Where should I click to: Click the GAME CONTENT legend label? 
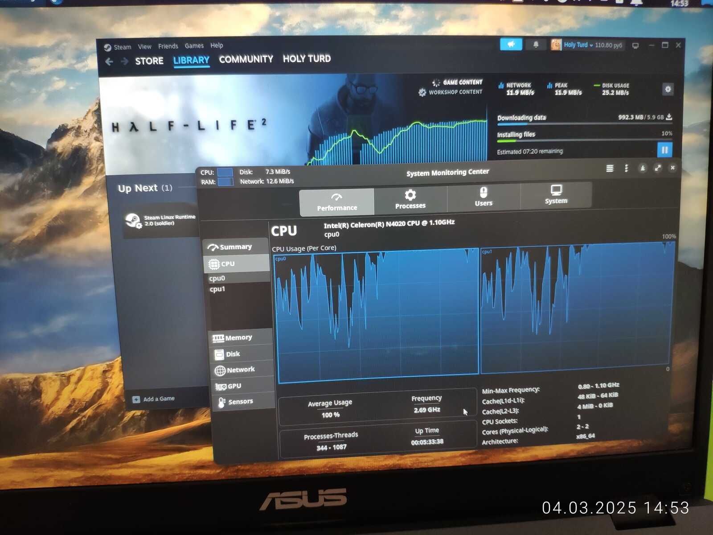pos(463,82)
